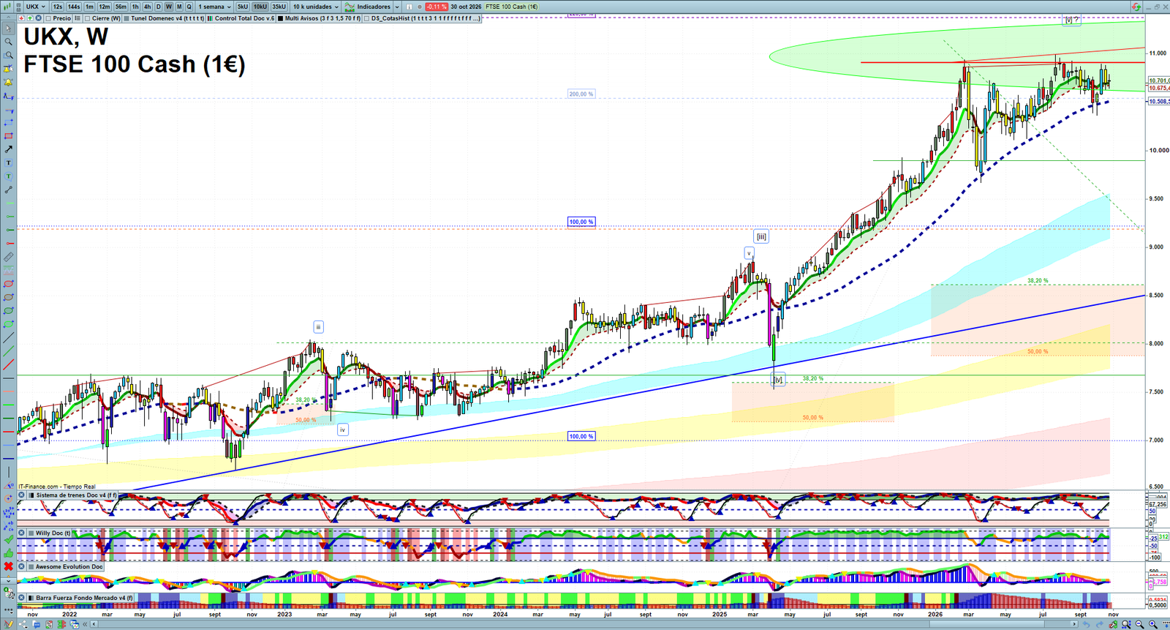
Task: Select the red rectangle drawing tool
Action: pos(9,136)
